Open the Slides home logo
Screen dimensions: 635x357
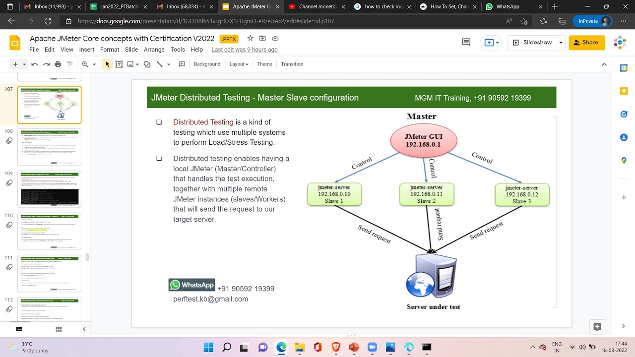15,43
